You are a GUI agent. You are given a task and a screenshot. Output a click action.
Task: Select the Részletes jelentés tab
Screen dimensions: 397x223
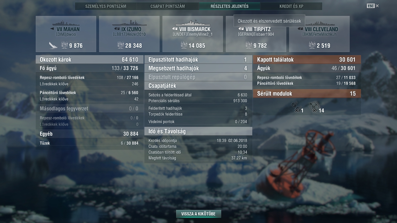pos(230,6)
